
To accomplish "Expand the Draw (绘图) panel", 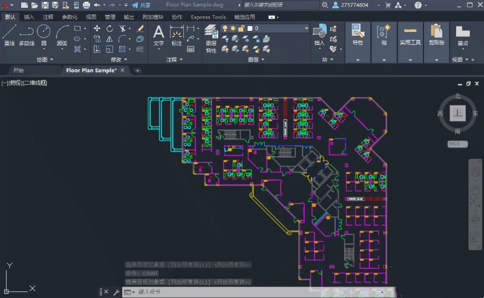I will tap(45, 59).
